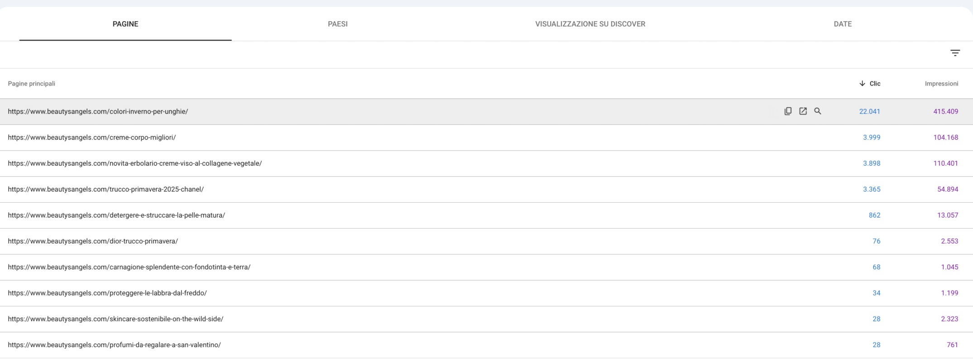This screenshot has width=973, height=362.
Task: Open the novita-erbolario-creme-viso row
Action: coord(135,163)
